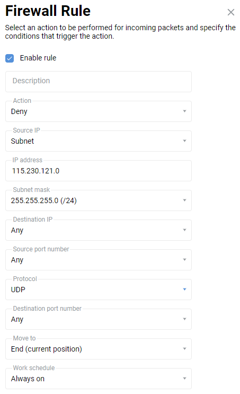
Task: Open the Action dropdown showing Deny
Action: (x=99, y=111)
